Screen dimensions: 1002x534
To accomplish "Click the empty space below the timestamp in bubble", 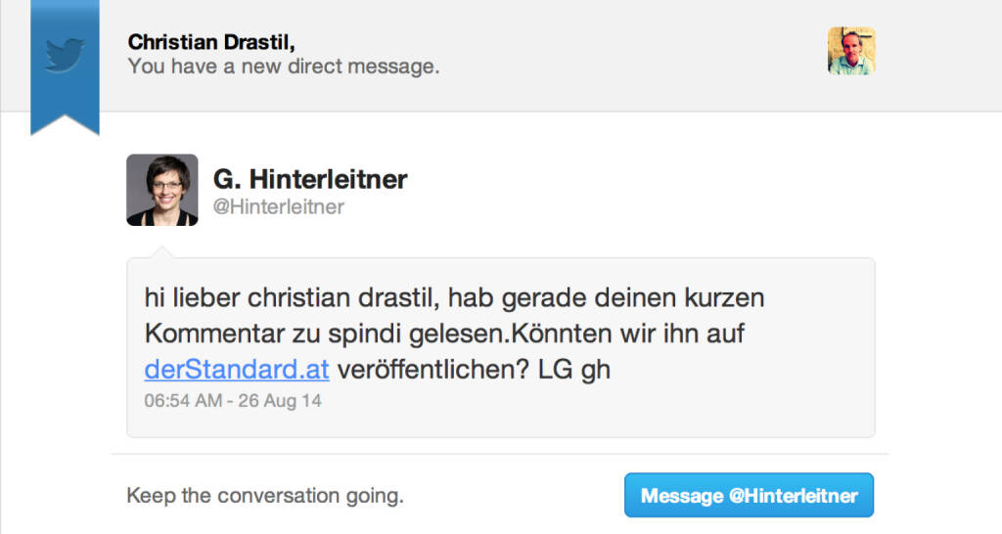I will (x=499, y=423).
